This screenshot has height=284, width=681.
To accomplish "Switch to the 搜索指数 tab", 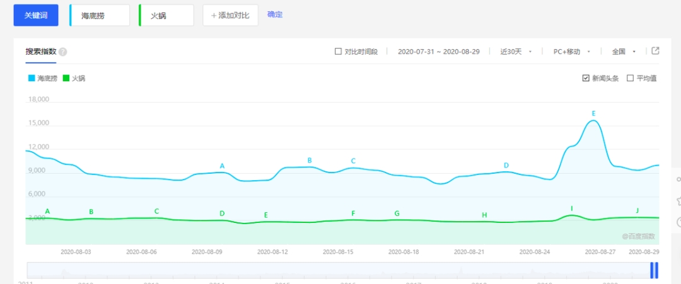I will 41,52.
